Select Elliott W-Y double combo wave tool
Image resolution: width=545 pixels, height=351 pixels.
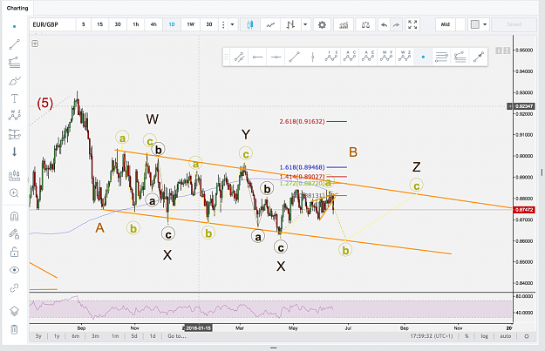tap(386, 57)
